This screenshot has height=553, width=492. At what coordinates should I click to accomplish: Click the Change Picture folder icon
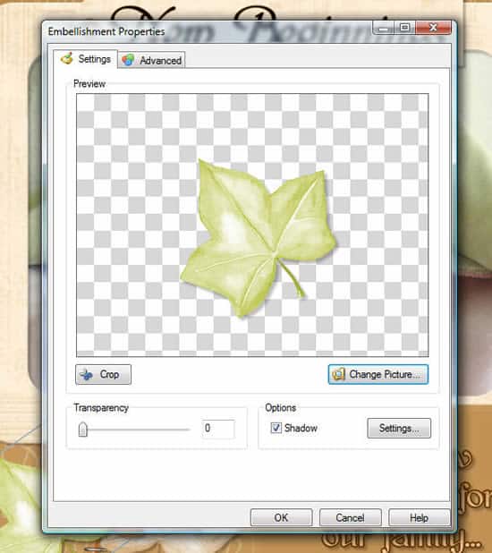pyautogui.click(x=338, y=374)
